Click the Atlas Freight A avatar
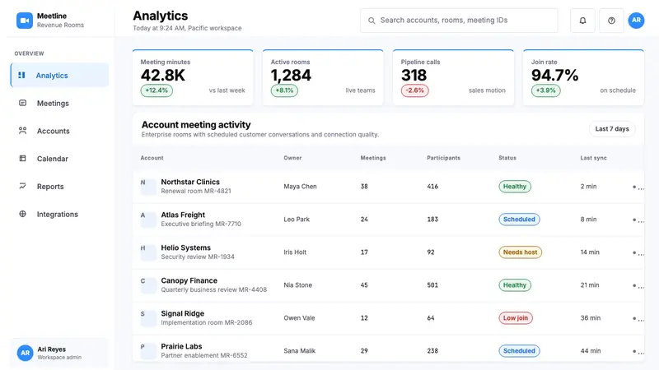 pyautogui.click(x=148, y=220)
